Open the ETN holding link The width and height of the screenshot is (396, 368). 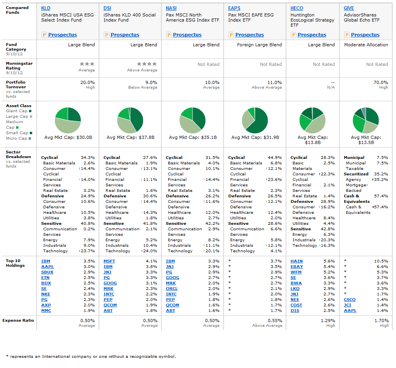(45, 278)
